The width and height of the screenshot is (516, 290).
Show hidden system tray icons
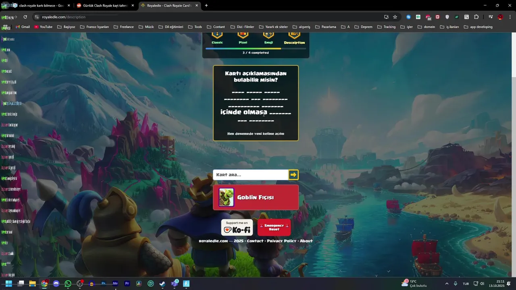447,284
